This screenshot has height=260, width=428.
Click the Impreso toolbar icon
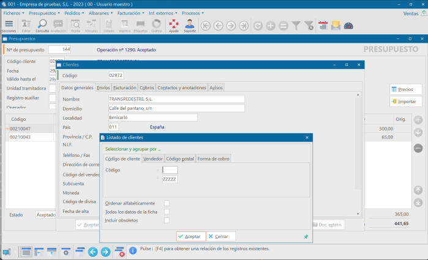[125, 26]
